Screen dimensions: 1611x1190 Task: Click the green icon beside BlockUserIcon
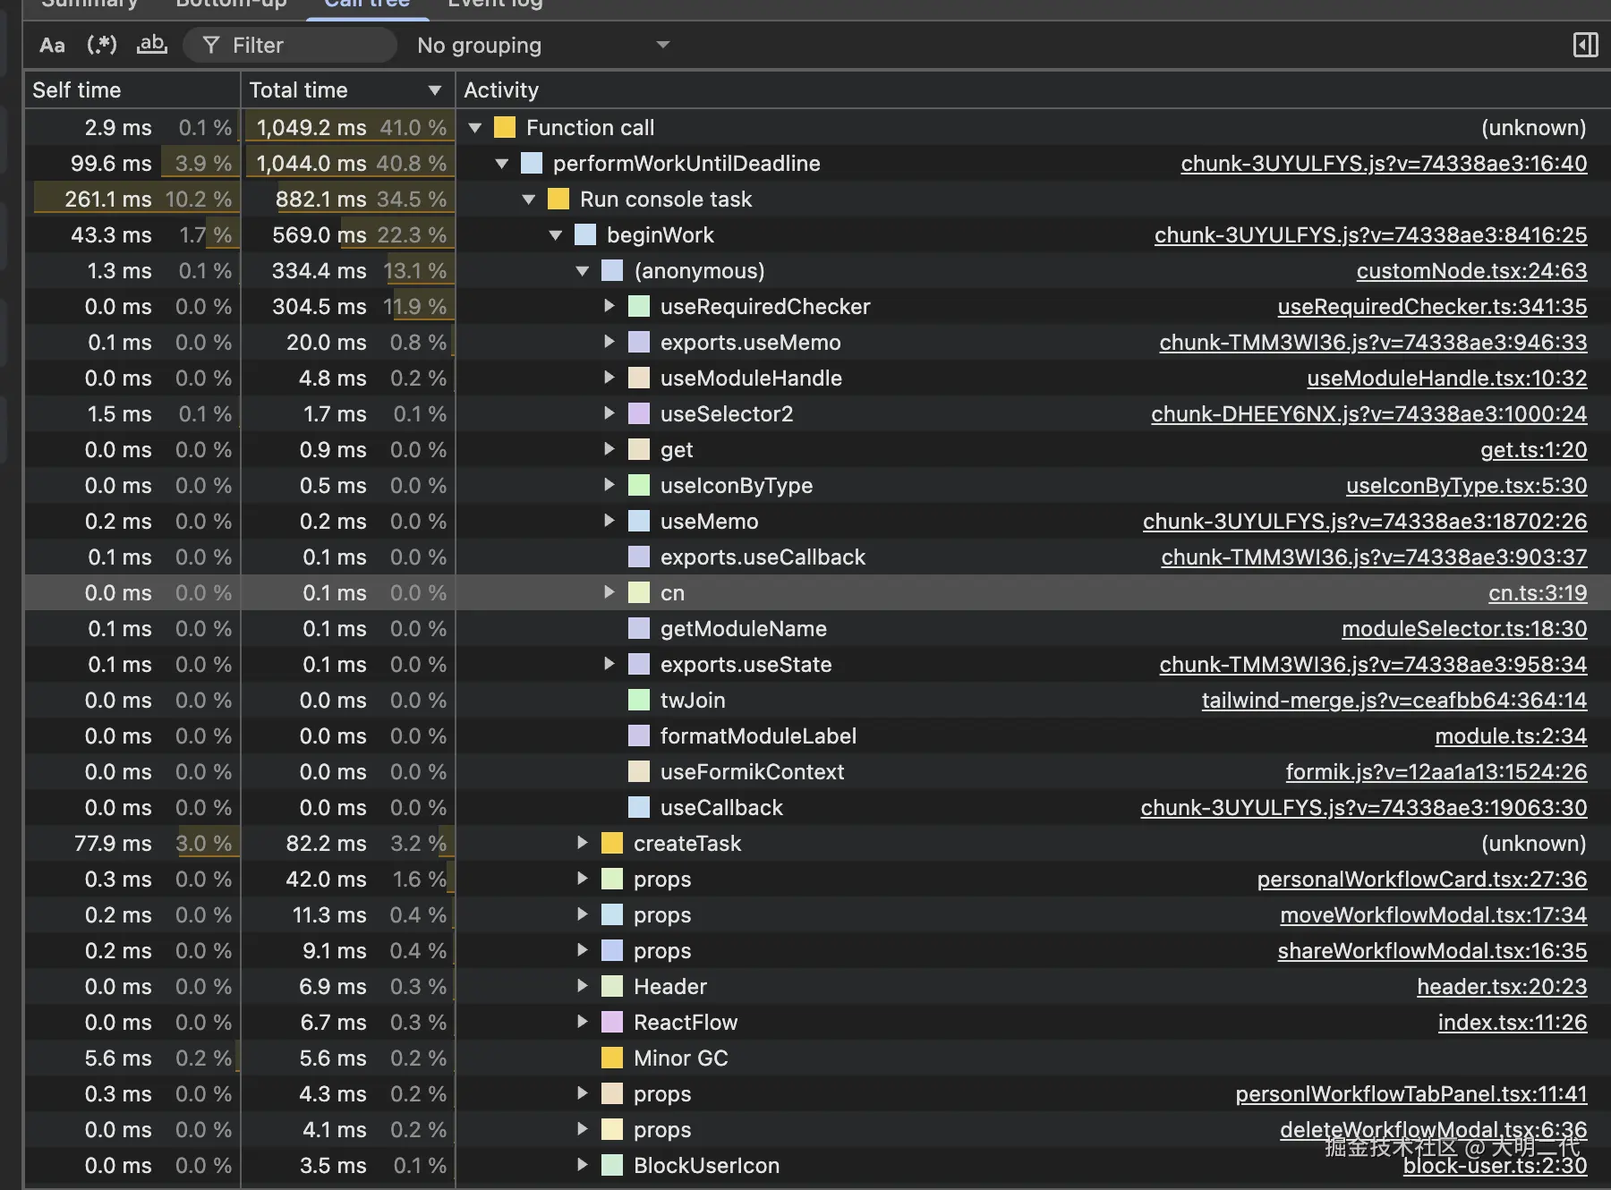(611, 1165)
